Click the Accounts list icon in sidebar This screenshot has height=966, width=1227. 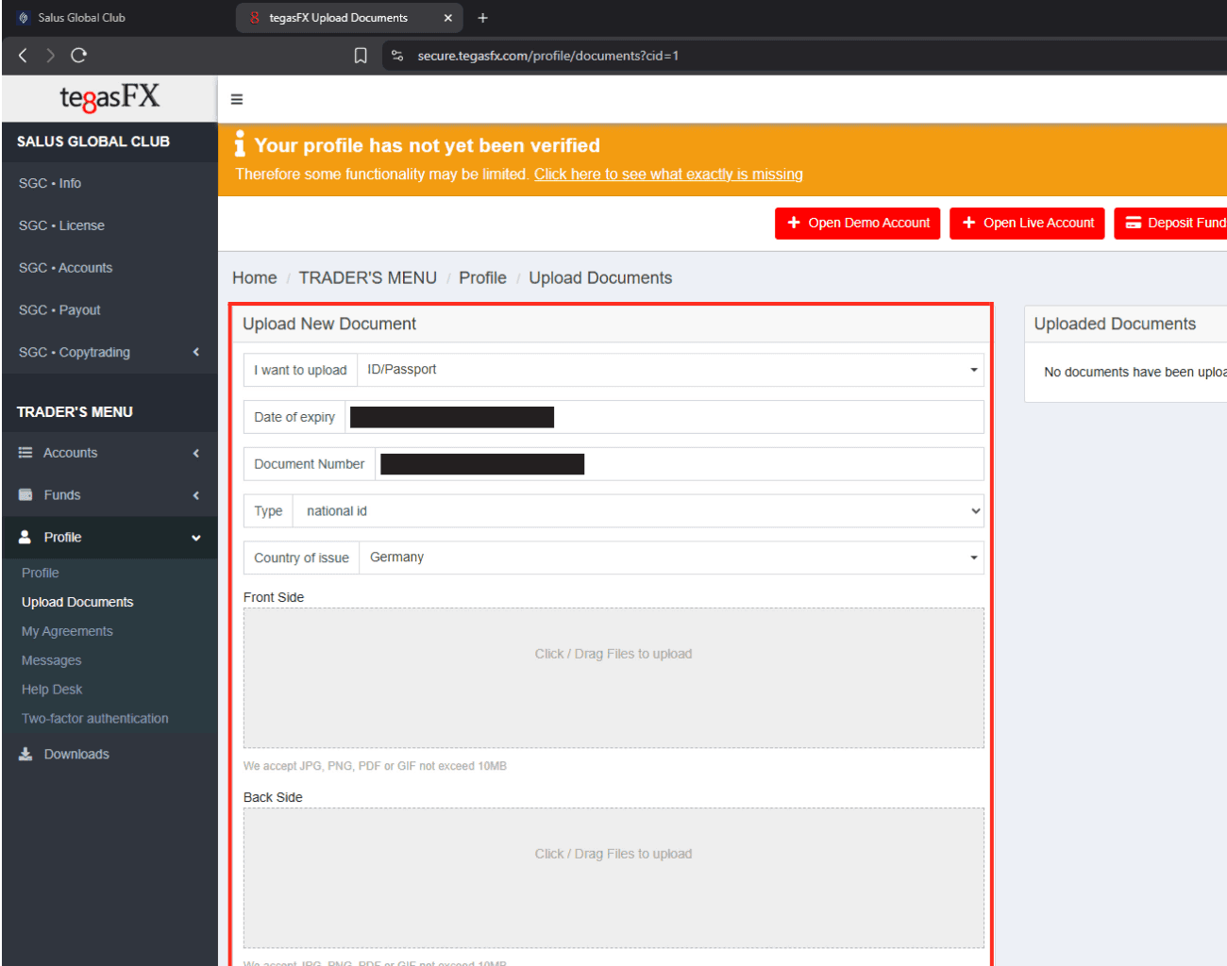click(x=25, y=453)
